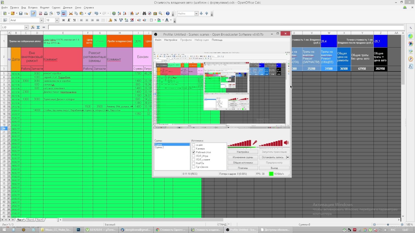Image resolution: width=415 pixels, height=233 pixels.
Task: Adjust the desktop audio volume slider in OBS
Action: coord(271,143)
